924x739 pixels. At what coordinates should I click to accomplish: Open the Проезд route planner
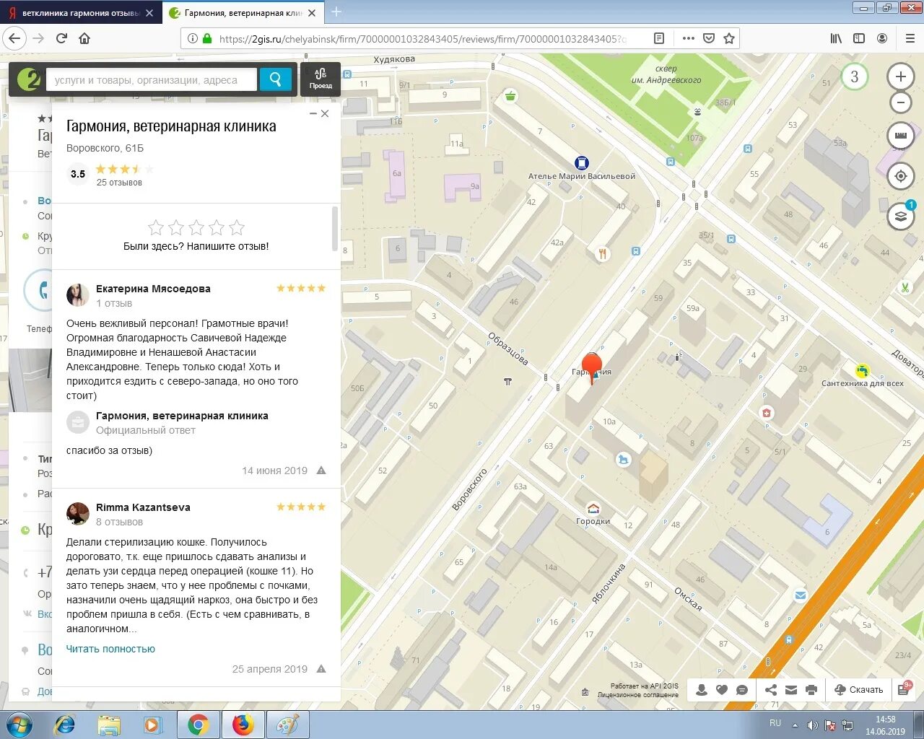[x=321, y=79]
